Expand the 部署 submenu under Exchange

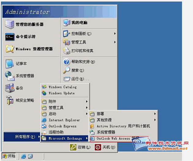[x=155, y=114]
